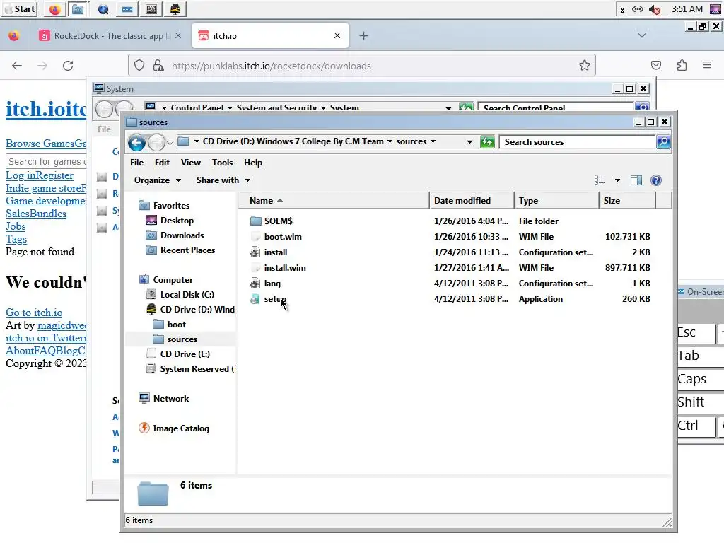Open the Tools menu
This screenshot has width=724, height=543.
(222, 163)
